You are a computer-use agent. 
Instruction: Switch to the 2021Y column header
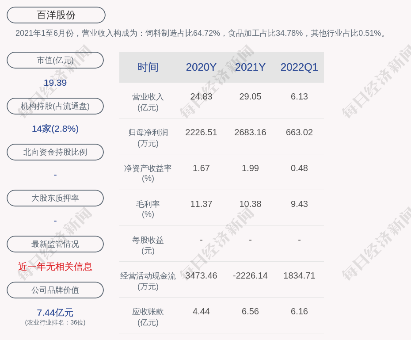tap(250, 67)
